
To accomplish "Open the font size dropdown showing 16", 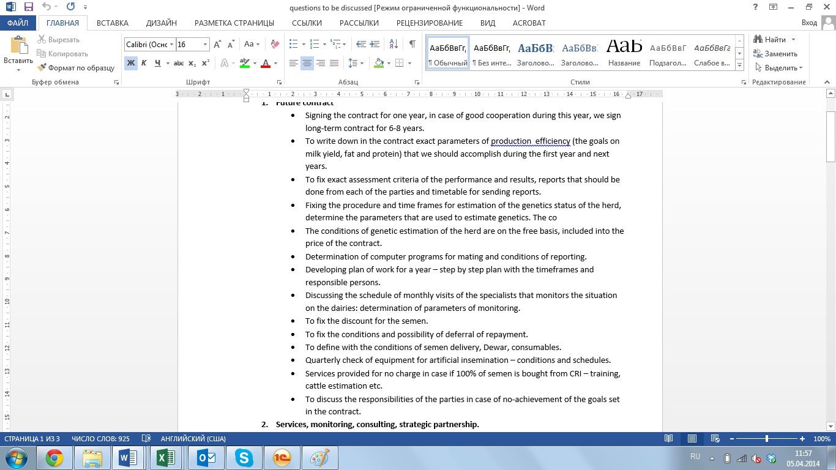I will (x=205, y=45).
